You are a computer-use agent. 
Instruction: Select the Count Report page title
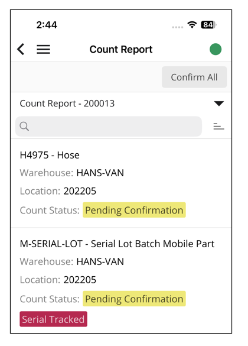[x=121, y=49]
